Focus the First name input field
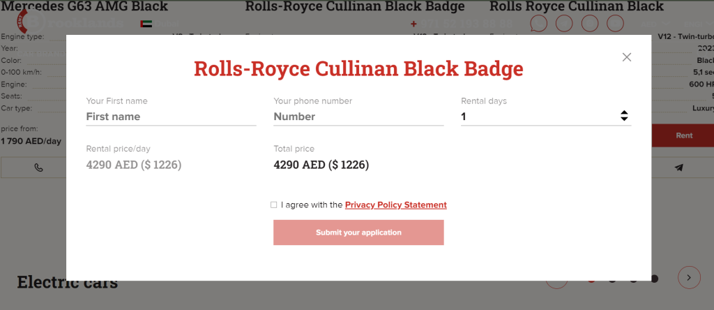Viewport: 714px width, 310px height. pyautogui.click(x=172, y=117)
